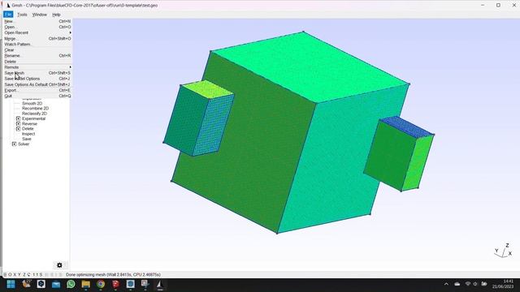
Task: Expand the Solver tree node
Action: click(15, 144)
